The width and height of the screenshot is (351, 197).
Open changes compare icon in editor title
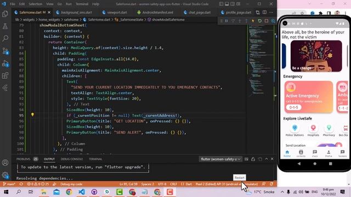coord(258,12)
